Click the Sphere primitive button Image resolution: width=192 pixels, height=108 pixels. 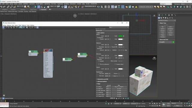(163, 29)
